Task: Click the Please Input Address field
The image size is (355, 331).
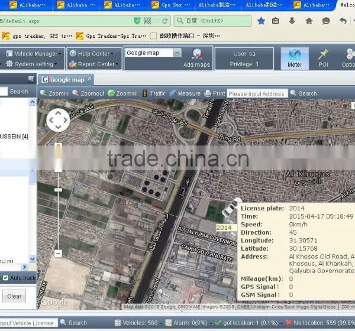Action: pyautogui.click(x=257, y=93)
